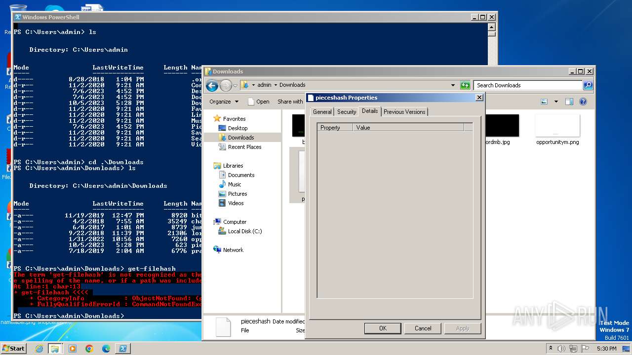Click the volume speaker tray icon
The height and width of the screenshot is (355, 632).
561,349
